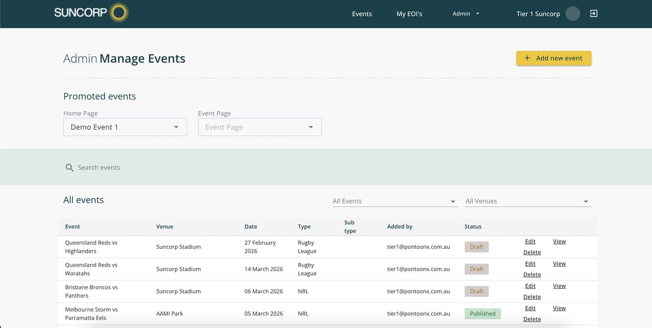Open the Event Page dropdown
Image resolution: width=652 pixels, height=328 pixels.
pos(260,127)
